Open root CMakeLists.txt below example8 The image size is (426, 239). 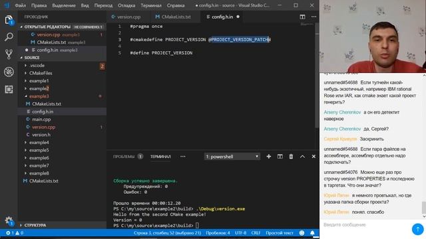pos(43,181)
